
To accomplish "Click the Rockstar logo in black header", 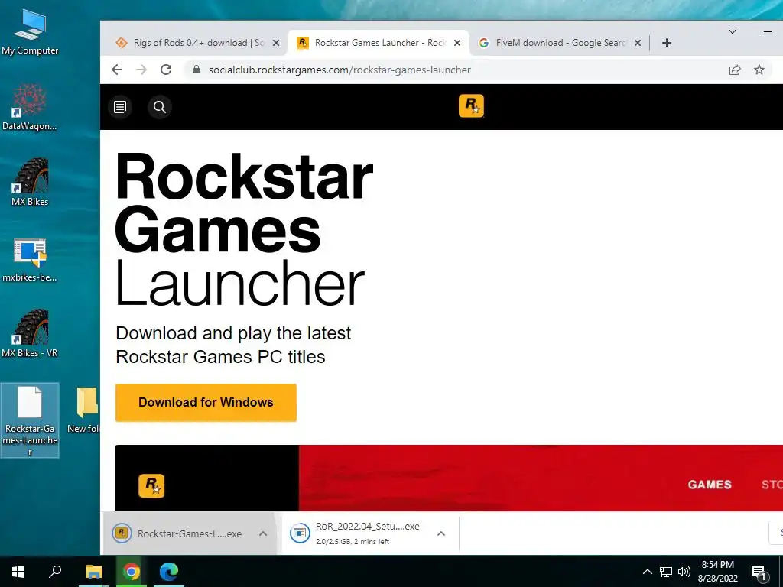I will pos(471,105).
